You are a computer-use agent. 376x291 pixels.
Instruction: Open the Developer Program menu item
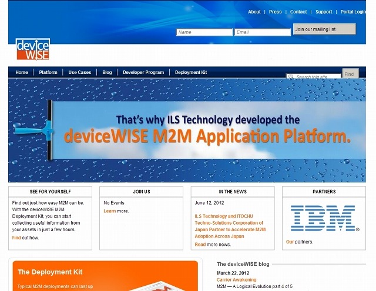pos(143,72)
